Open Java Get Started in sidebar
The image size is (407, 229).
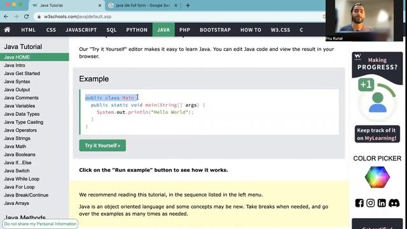pos(34,73)
